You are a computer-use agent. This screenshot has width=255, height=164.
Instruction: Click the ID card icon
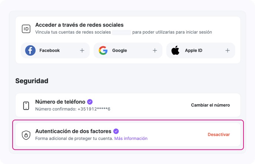pyautogui.click(x=26, y=29)
